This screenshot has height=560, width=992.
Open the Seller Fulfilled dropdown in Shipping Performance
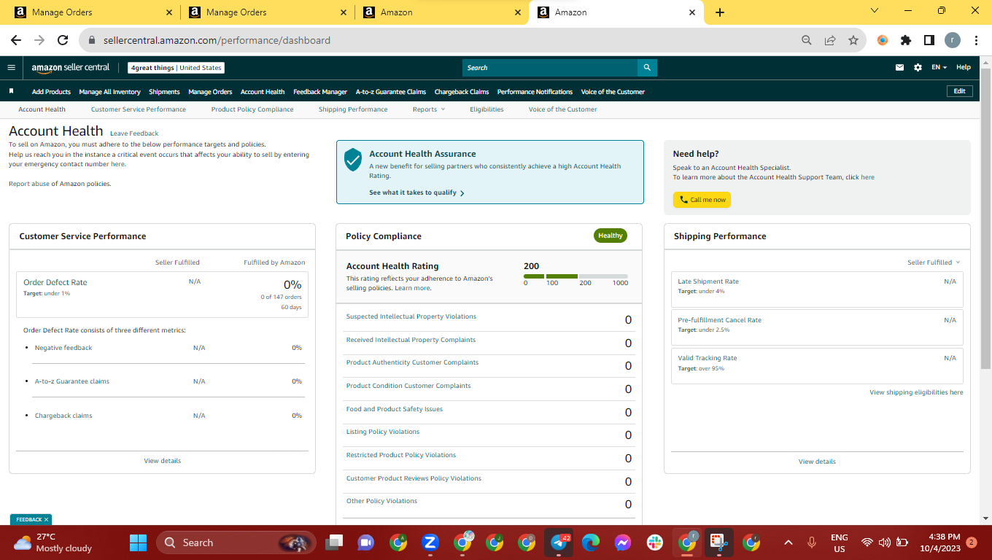point(934,262)
